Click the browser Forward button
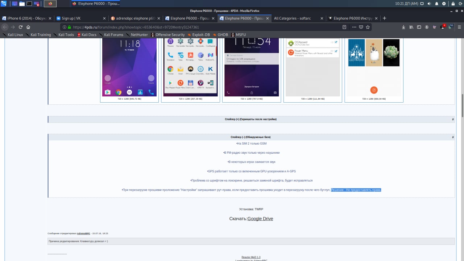 coord(13,27)
